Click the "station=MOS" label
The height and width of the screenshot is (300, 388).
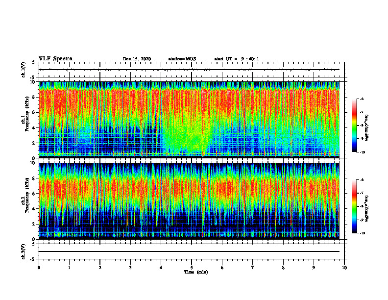(182, 59)
